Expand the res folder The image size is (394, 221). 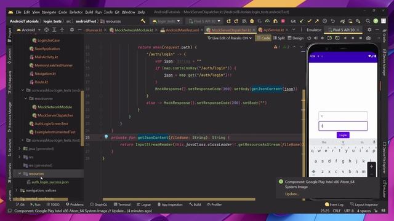click(20, 157)
